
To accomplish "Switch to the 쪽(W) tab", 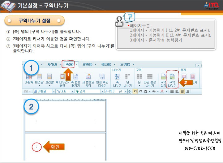I will [70, 64].
